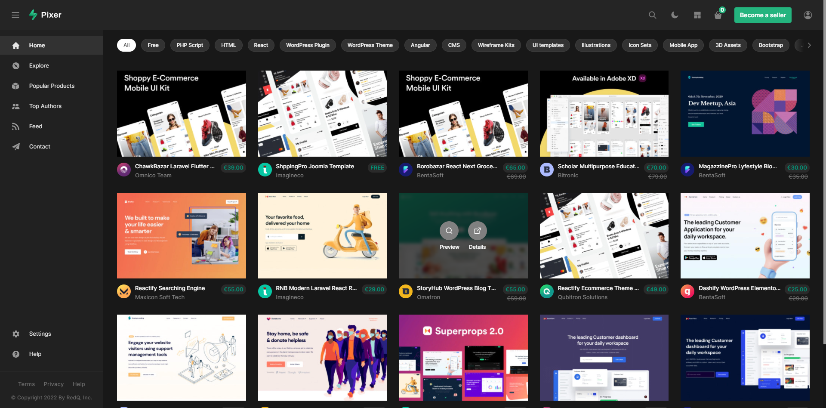Select the PHP Script category
Screen dimensions: 826x408
click(190, 45)
